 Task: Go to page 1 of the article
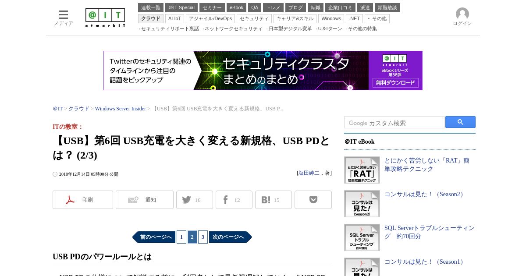pos(181,237)
